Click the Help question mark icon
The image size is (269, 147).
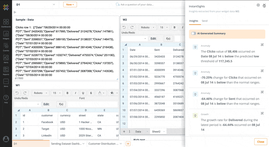(6, 98)
